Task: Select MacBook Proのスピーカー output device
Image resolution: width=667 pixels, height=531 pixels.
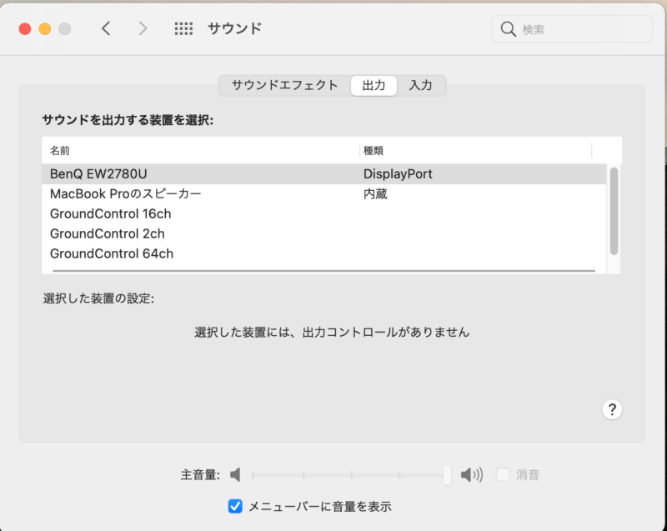Action: pos(323,194)
